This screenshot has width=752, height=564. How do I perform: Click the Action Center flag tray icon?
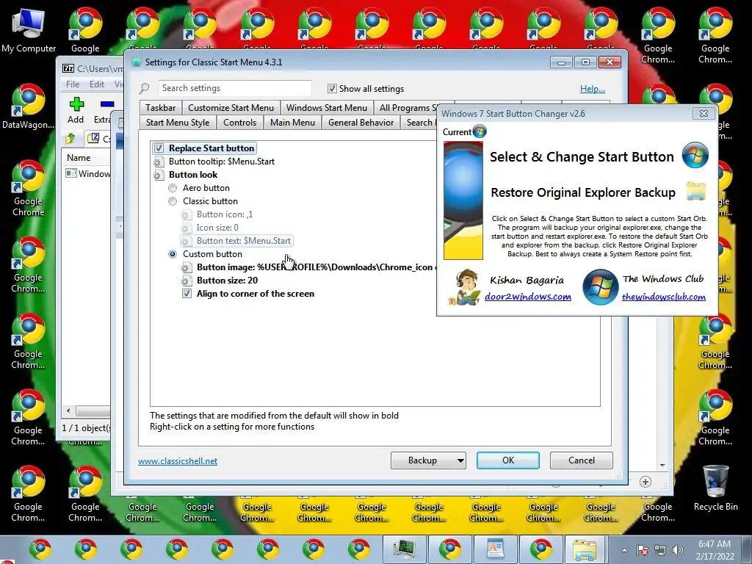[x=643, y=551]
